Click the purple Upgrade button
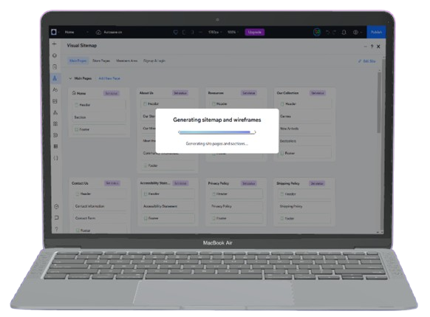The width and height of the screenshot is (430, 317). click(x=254, y=32)
